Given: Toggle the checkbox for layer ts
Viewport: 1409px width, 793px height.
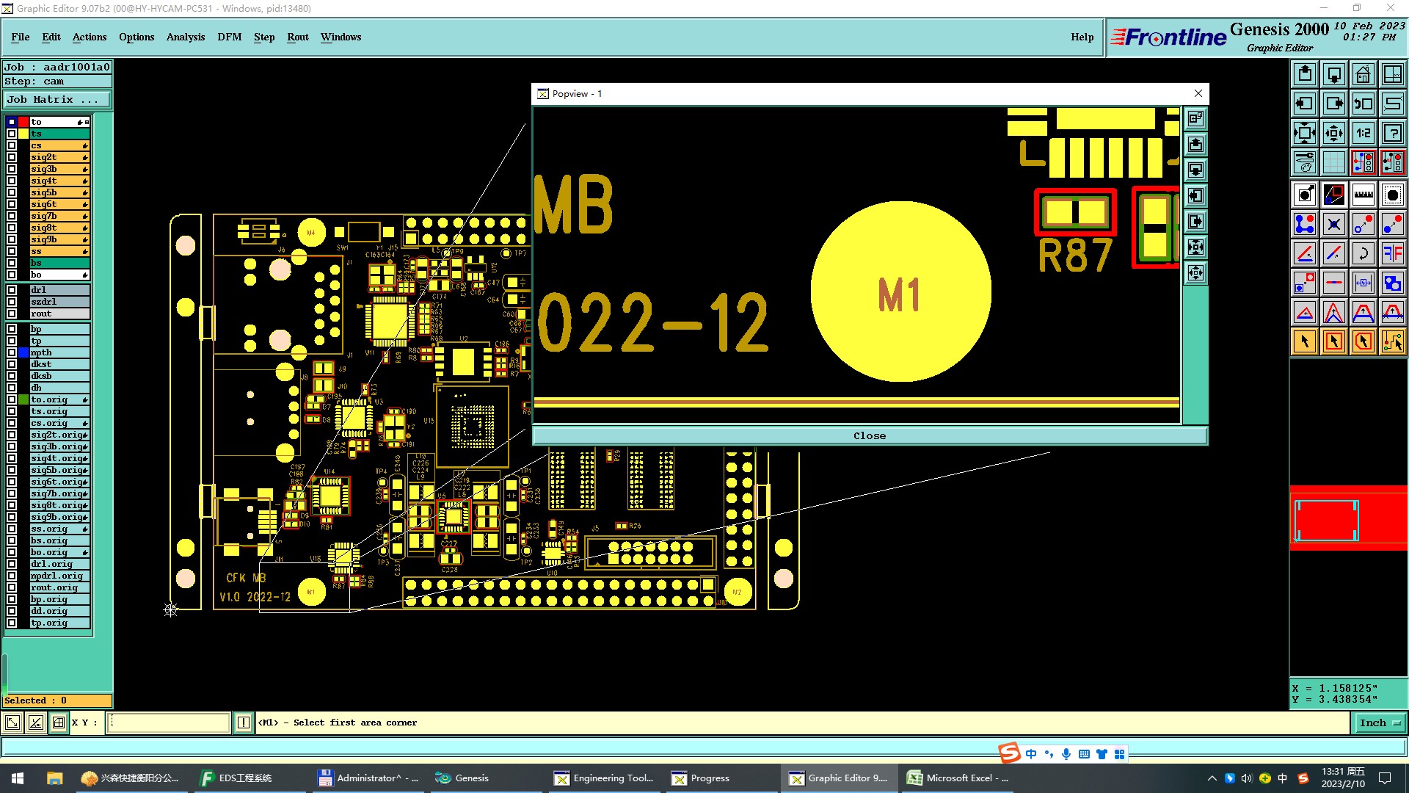Looking at the screenshot, I should pyautogui.click(x=12, y=134).
